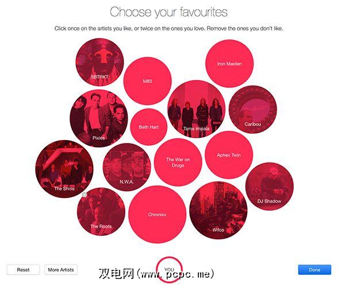Load More Artists
The image size is (338, 287).
click(61, 270)
